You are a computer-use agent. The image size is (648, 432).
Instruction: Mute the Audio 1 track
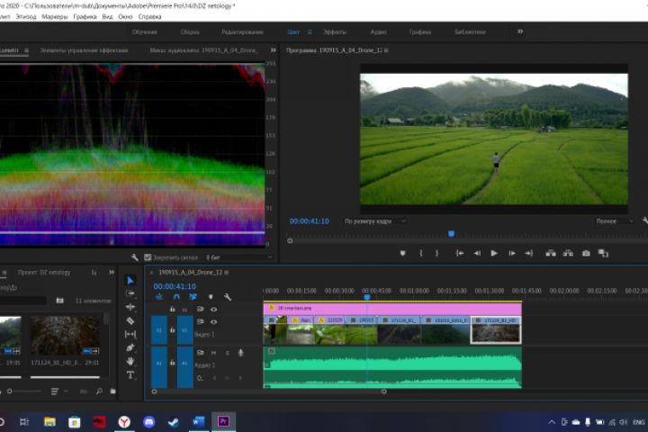click(214, 353)
